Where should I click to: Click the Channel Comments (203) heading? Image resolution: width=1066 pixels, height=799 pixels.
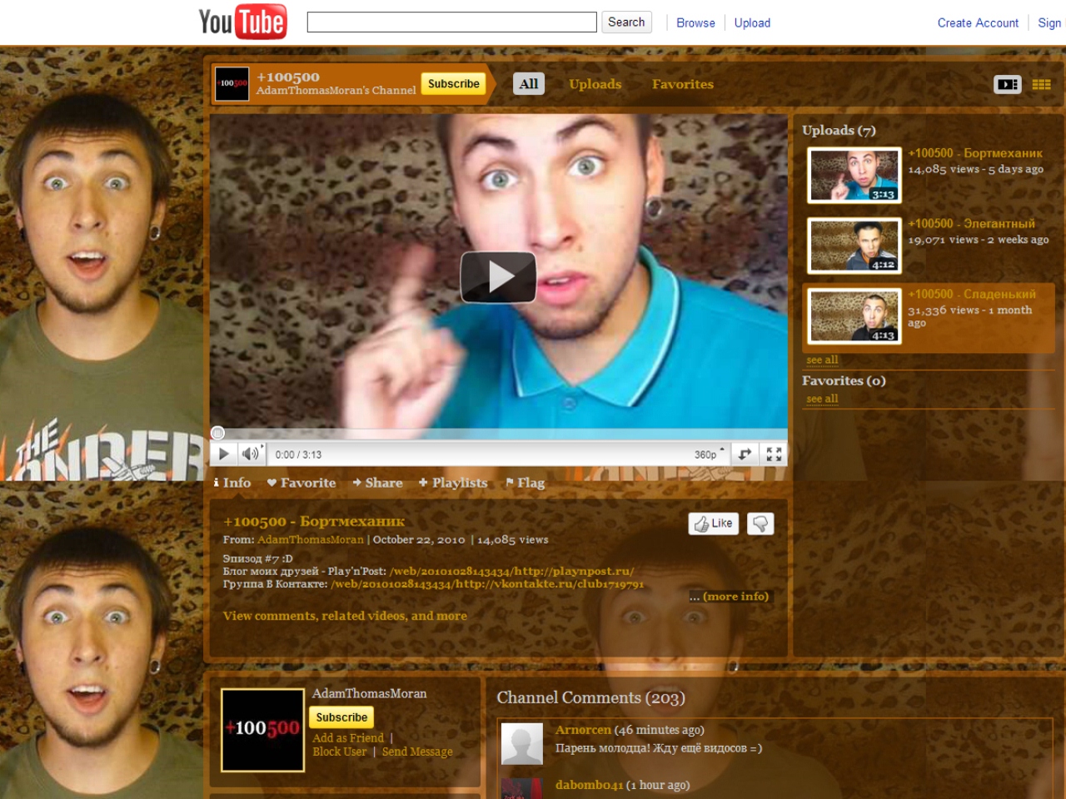[591, 697]
